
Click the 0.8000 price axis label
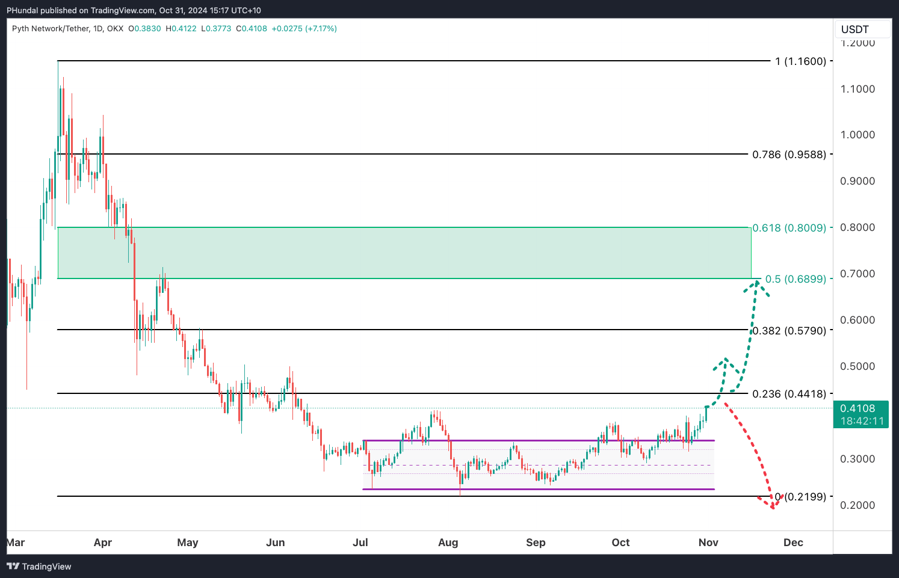point(857,227)
